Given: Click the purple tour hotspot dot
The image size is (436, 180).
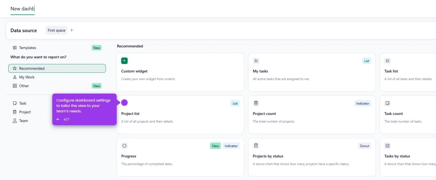Looking at the screenshot, I should (124, 103).
